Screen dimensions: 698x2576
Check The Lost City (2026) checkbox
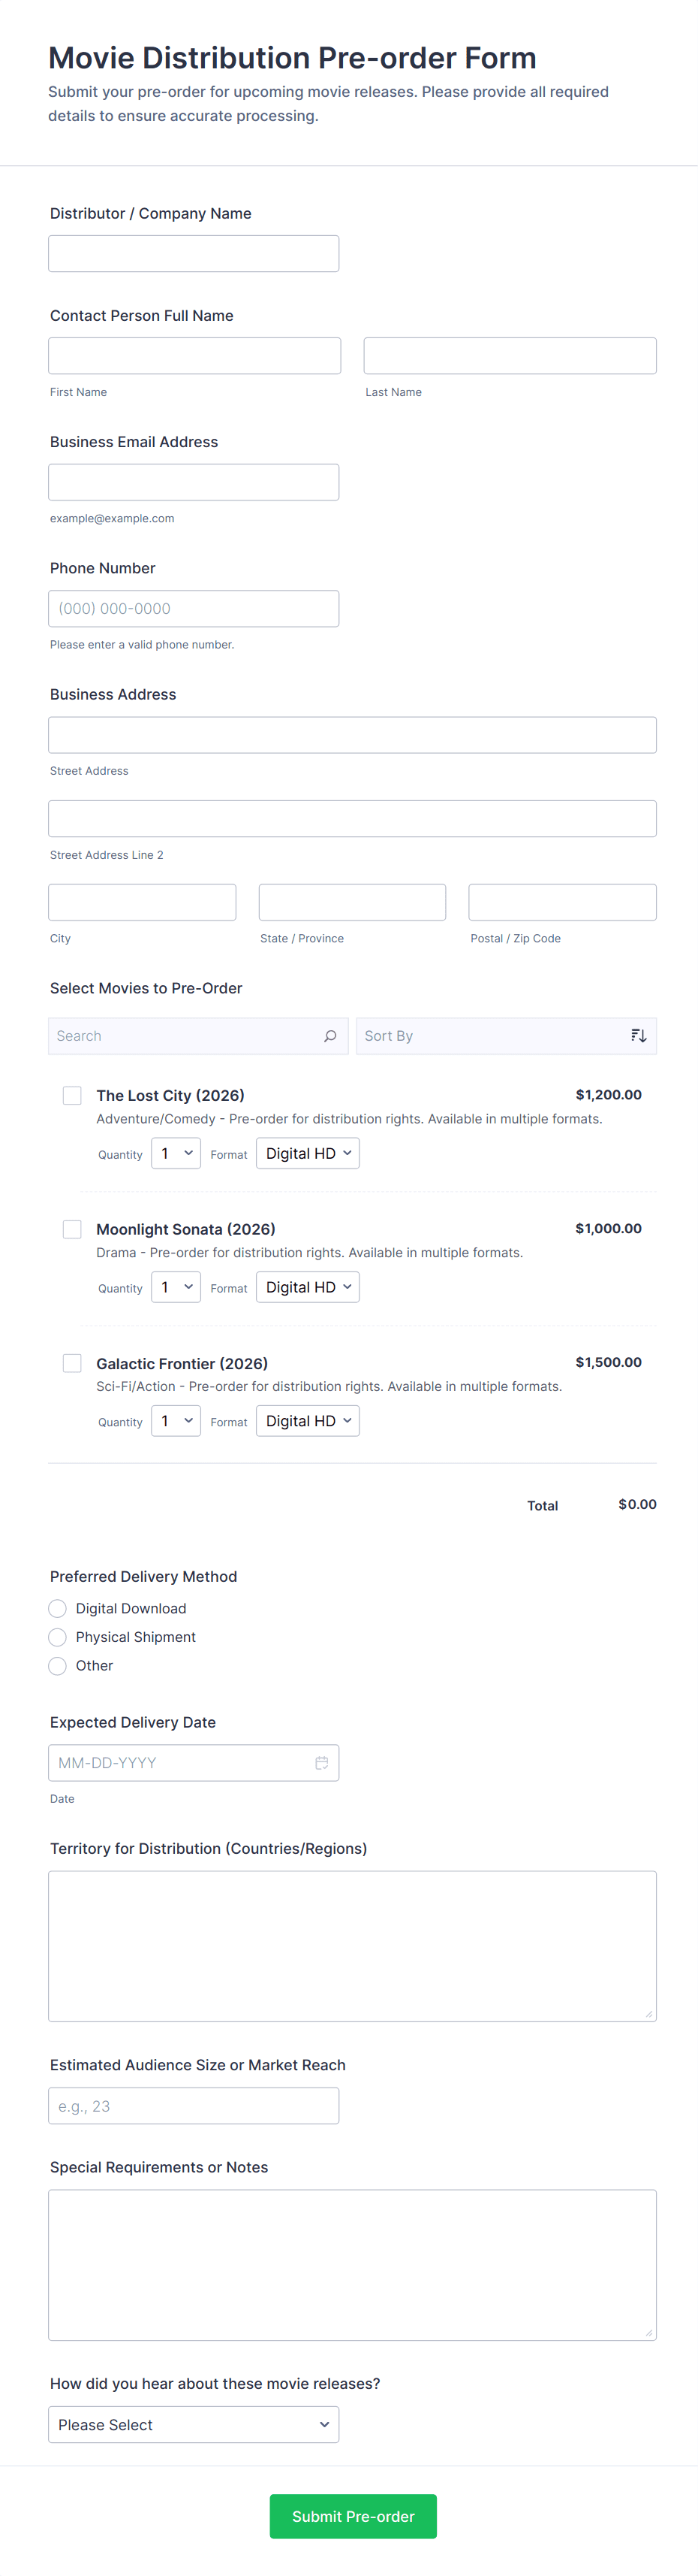tap(72, 1095)
